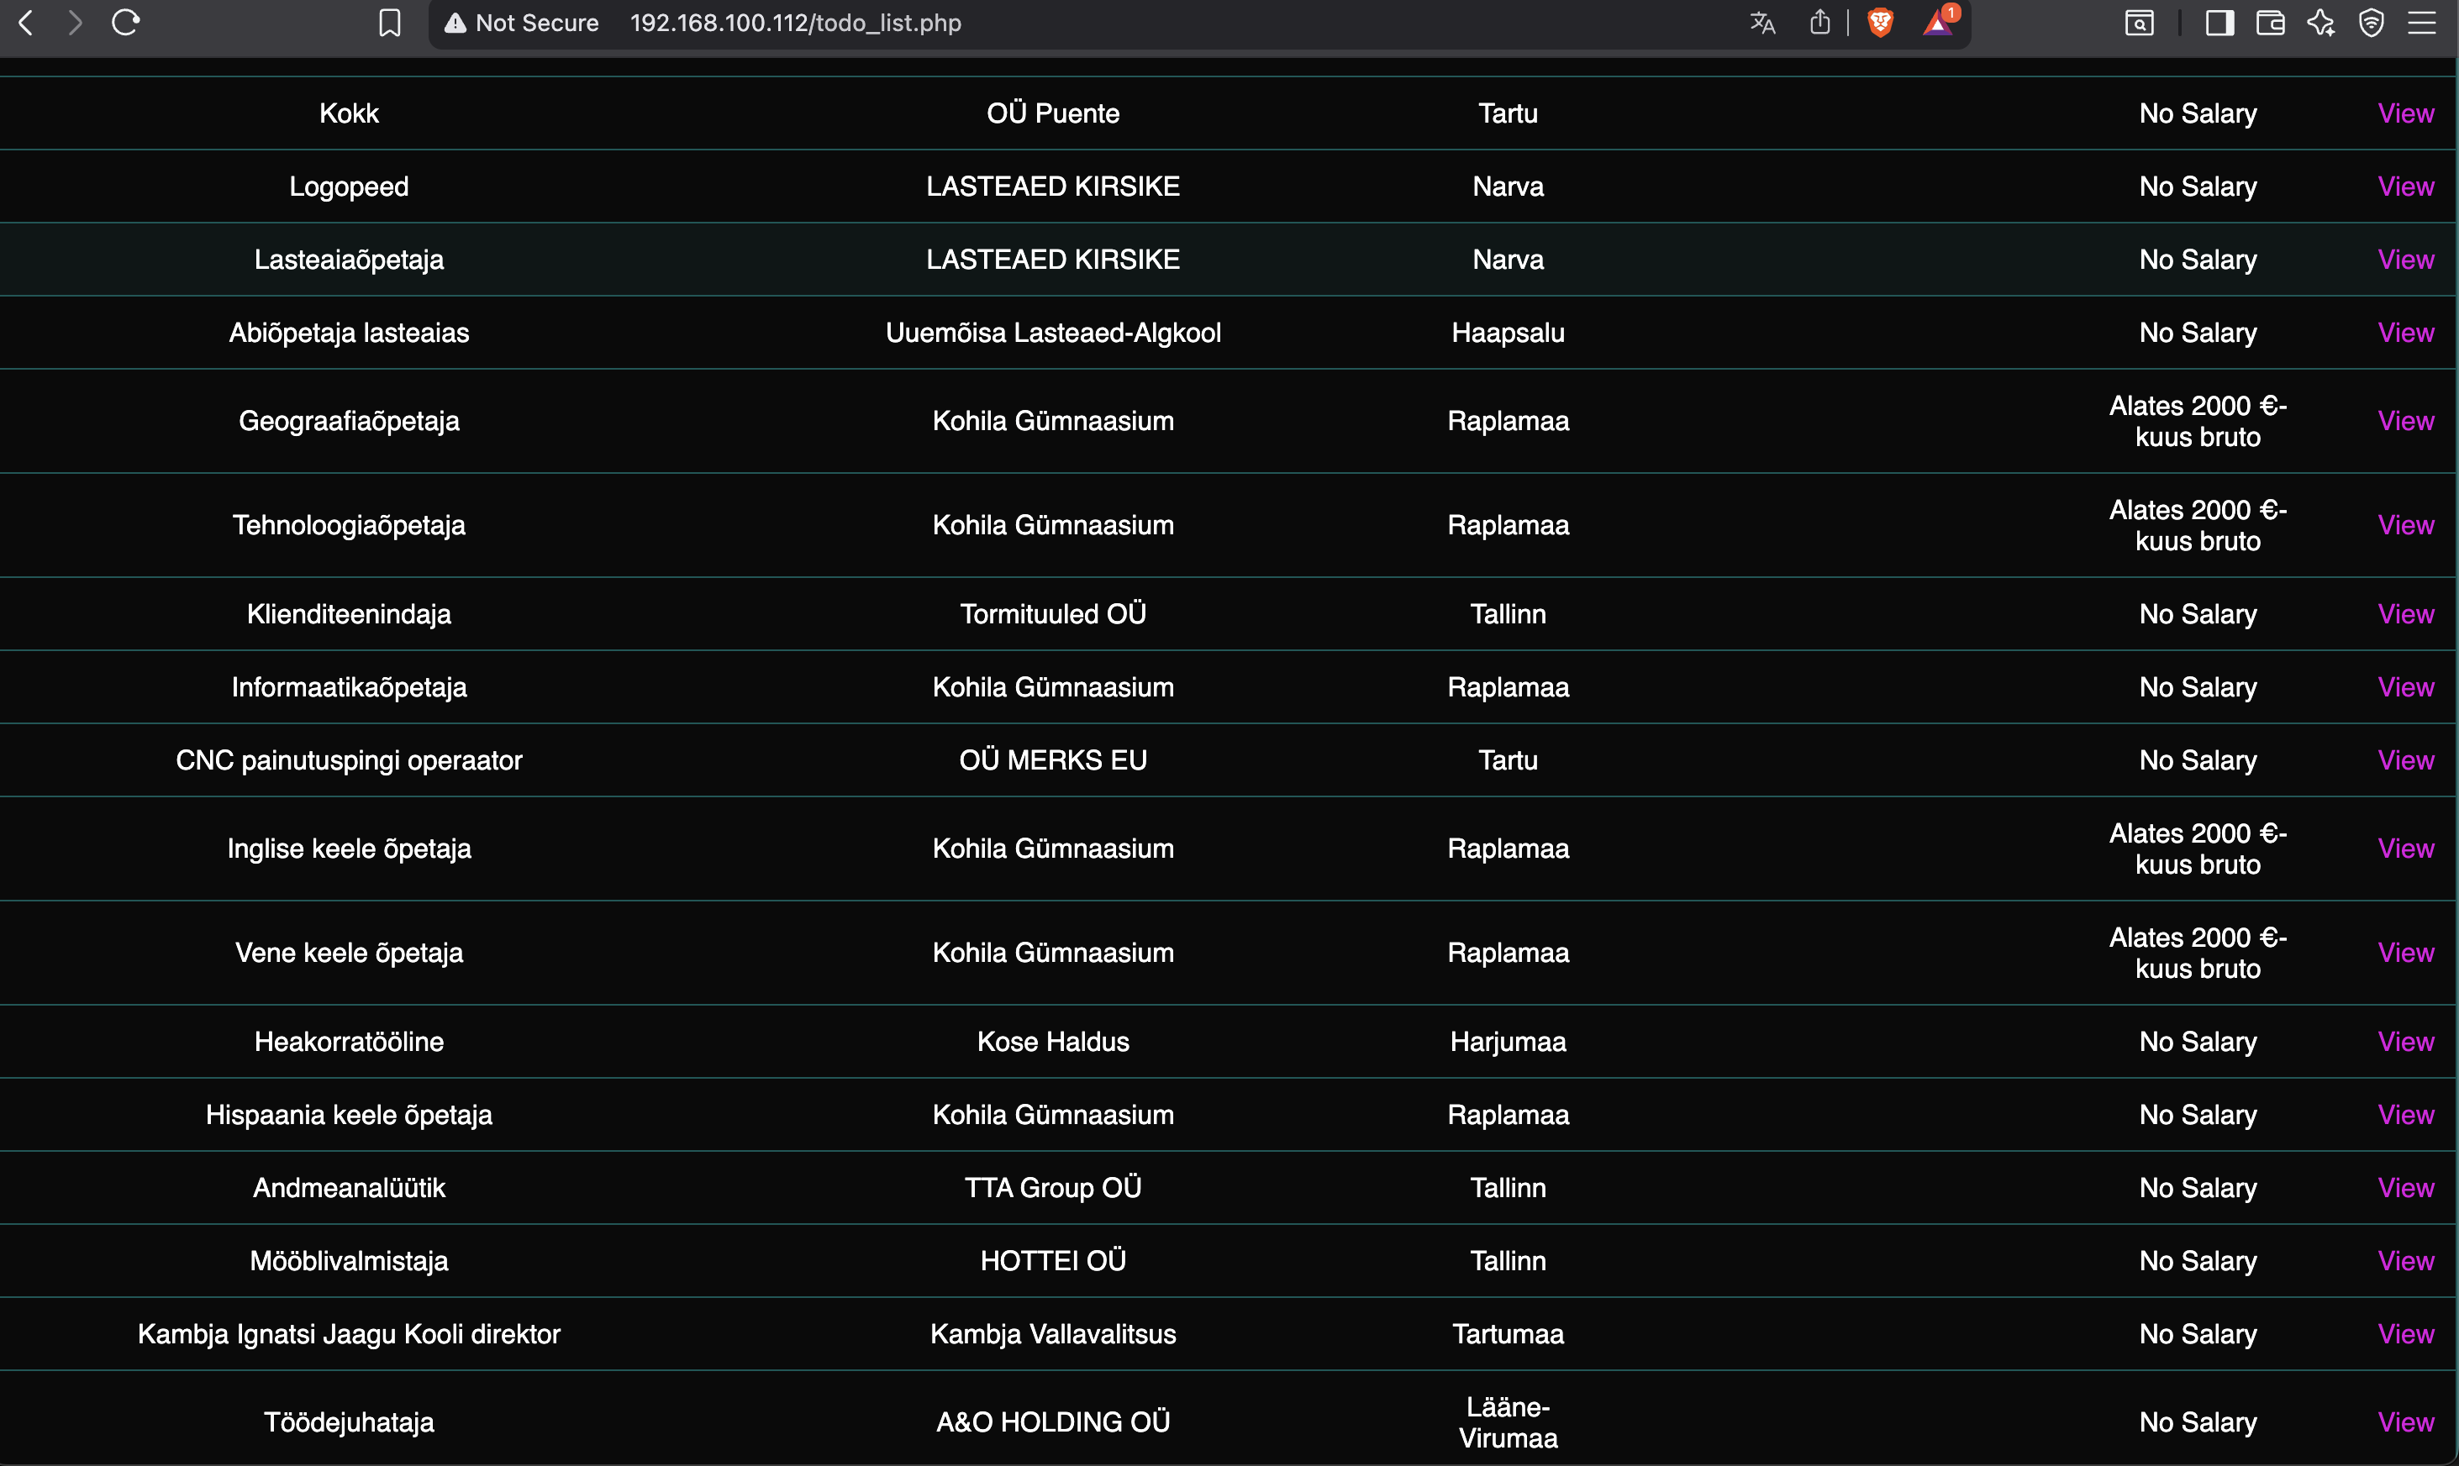View the Logopeed job listing

pos(2406,187)
